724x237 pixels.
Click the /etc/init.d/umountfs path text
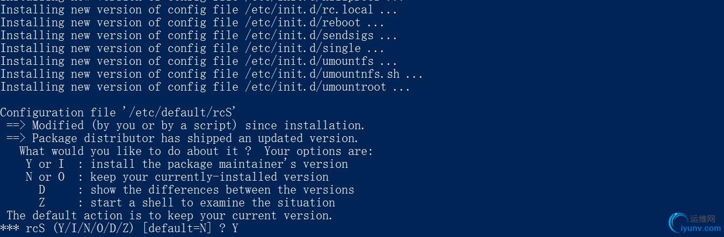pos(309,61)
